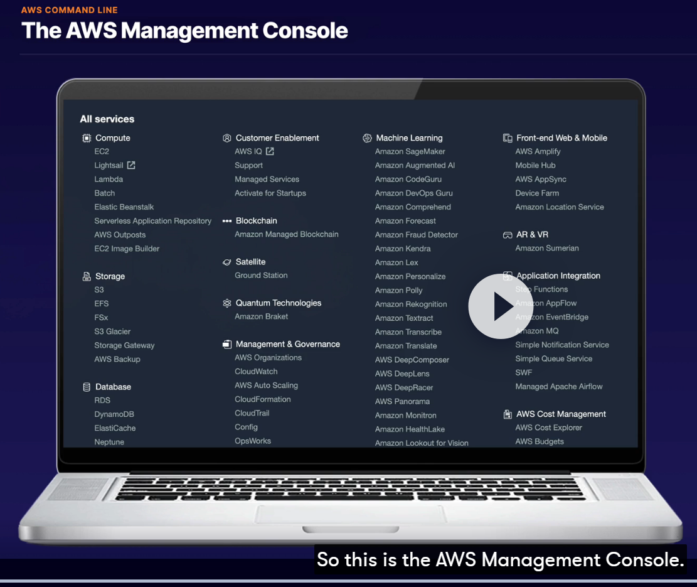
Task: Open CloudWatch service
Action: 256,372
